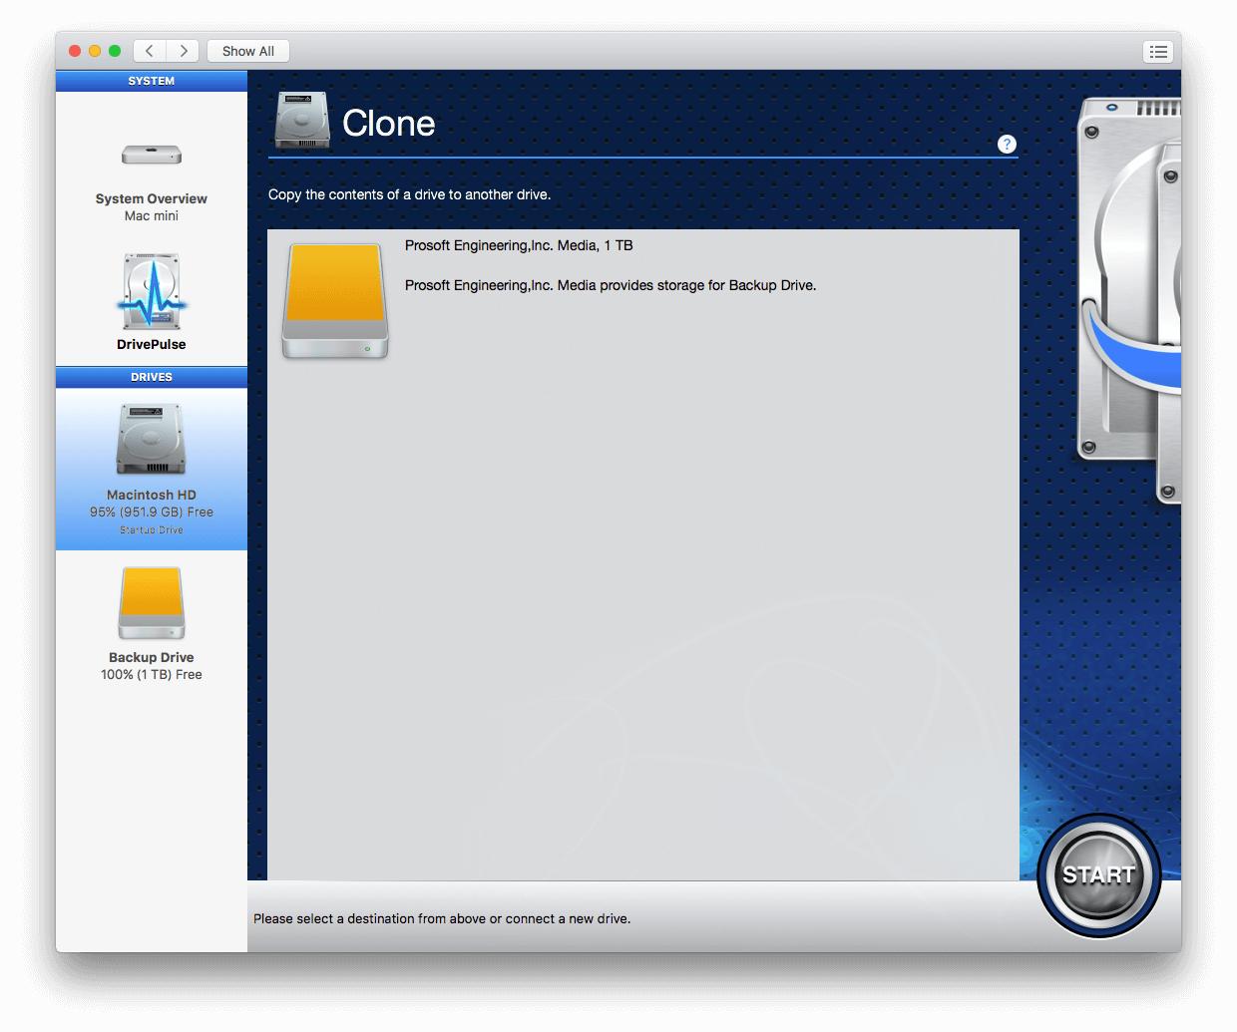Screen dimensions: 1237x1032
Task: Click the destination prompt text at bottom
Action: [x=442, y=918]
